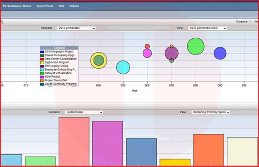Click the Katalyst Virtualization green swatch
The height and width of the screenshot is (167, 259).
click(42, 73)
